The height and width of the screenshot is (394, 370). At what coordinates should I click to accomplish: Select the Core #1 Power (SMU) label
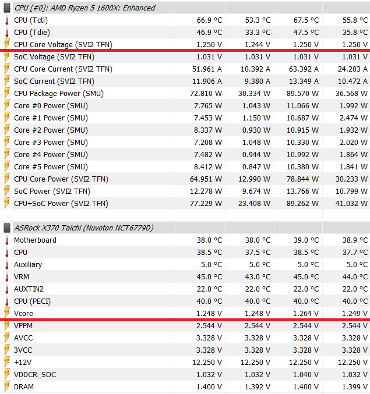pos(51,118)
